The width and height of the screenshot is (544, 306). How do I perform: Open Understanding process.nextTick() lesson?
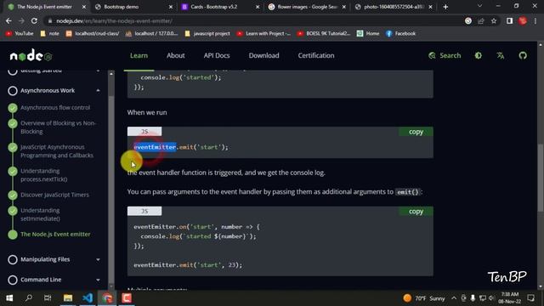[x=43, y=175]
